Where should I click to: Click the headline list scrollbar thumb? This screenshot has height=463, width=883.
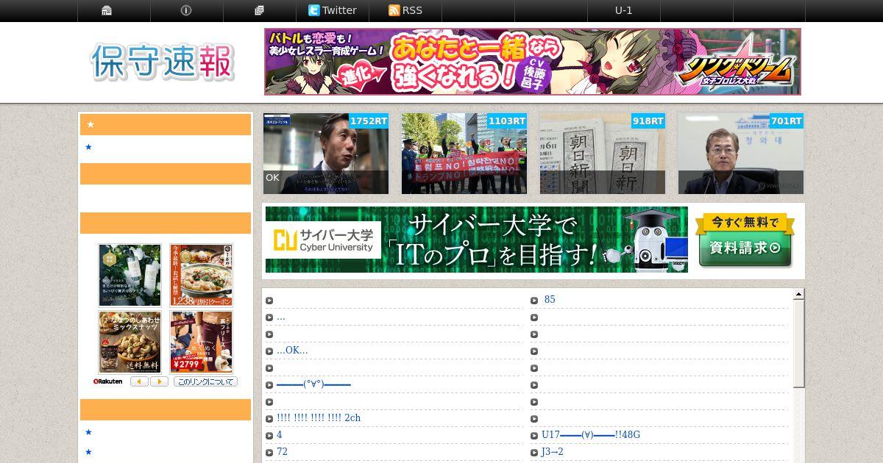(x=798, y=343)
